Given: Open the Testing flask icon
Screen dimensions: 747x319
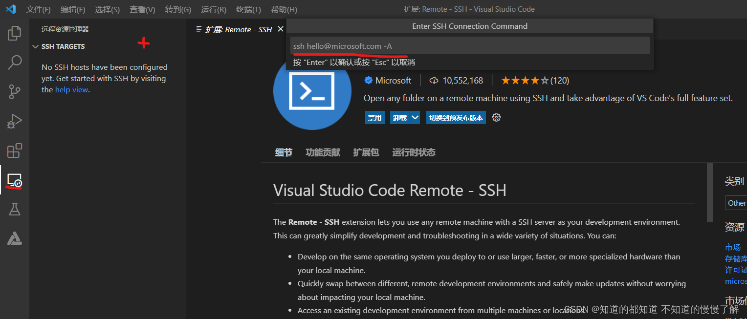Looking at the screenshot, I should click(14, 210).
